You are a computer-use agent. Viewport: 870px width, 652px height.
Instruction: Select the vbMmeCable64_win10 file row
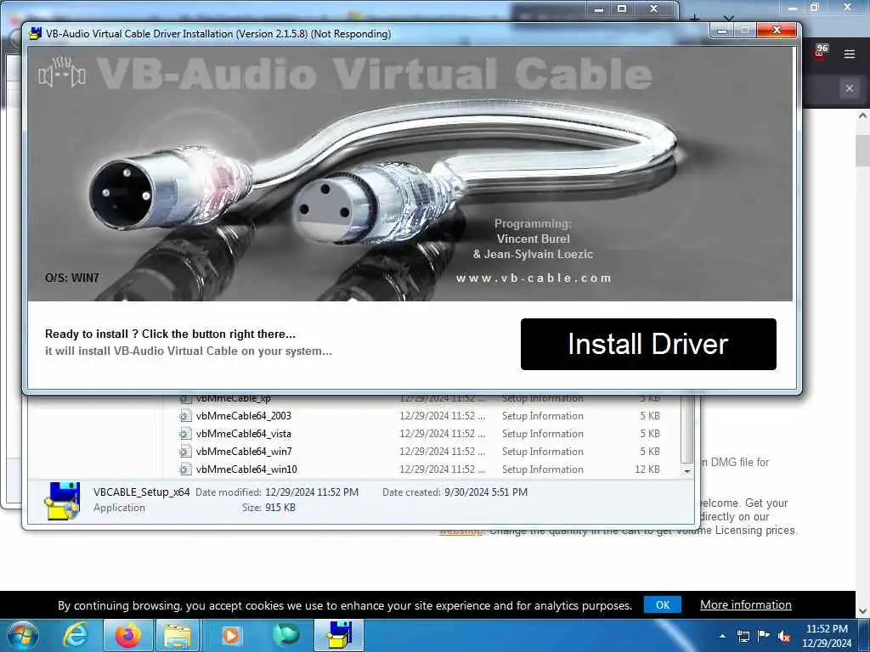420,469
